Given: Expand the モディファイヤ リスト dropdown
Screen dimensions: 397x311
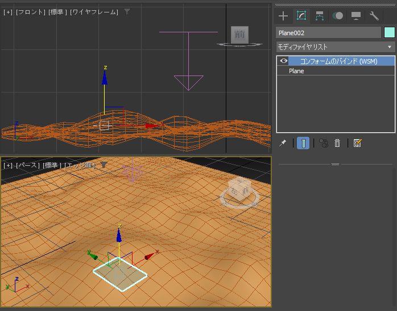Looking at the screenshot, I should (x=335, y=47).
